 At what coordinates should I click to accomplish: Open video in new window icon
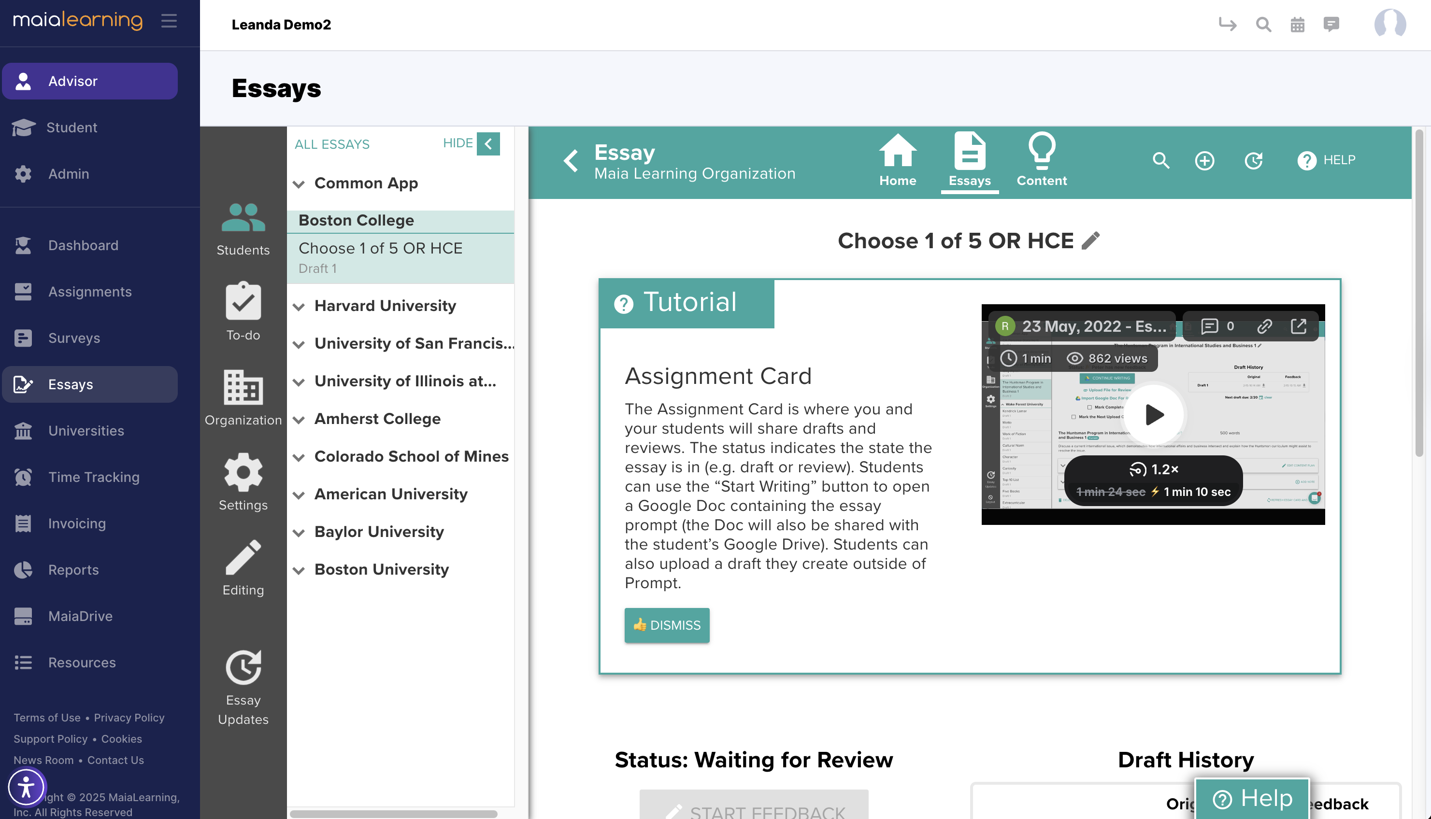coord(1298,326)
